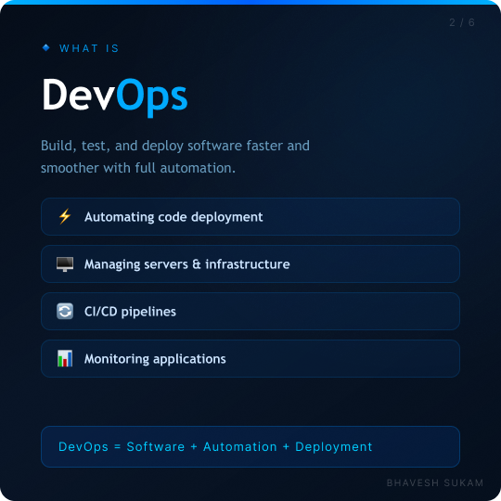This screenshot has height=501, width=501.
Task: Click the bar chart icon
Action: click(x=65, y=358)
